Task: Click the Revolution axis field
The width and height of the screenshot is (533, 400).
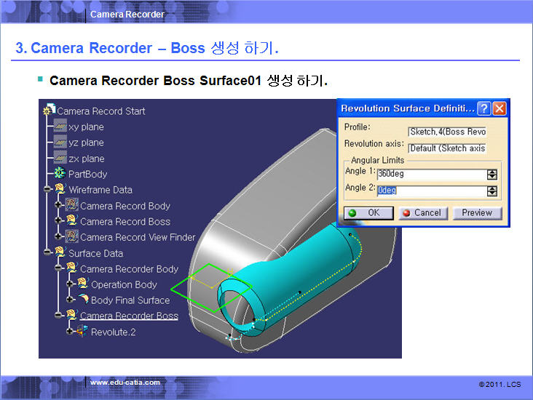Action: tap(447, 148)
